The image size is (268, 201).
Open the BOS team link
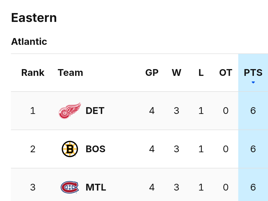[x=95, y=149]
